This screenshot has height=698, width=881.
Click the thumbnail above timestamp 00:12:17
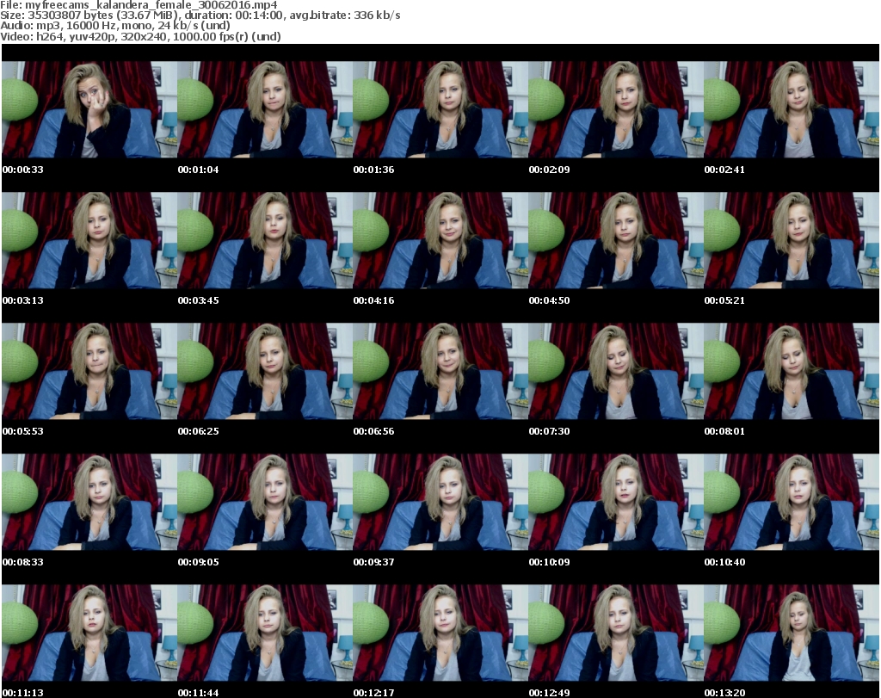coord(440,633)
